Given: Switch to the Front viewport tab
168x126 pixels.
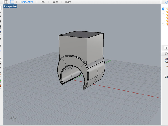Looking at the screenshot, I should [55, 2].
